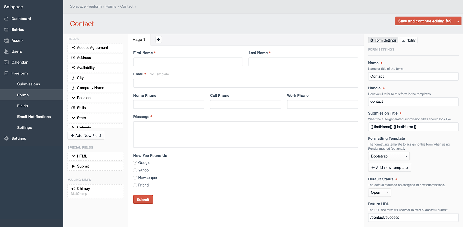Click the HTML code icon in special fields

73,156
